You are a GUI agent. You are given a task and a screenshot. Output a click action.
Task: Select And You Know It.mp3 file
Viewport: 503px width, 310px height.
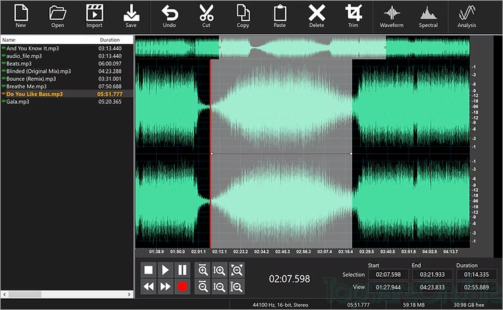pyautogui.click(x=66, y=48)
